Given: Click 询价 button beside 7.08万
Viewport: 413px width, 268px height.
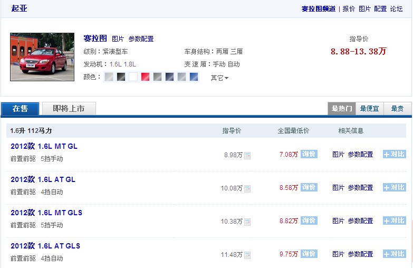Looking at the screenshot, I should (309, 154).
